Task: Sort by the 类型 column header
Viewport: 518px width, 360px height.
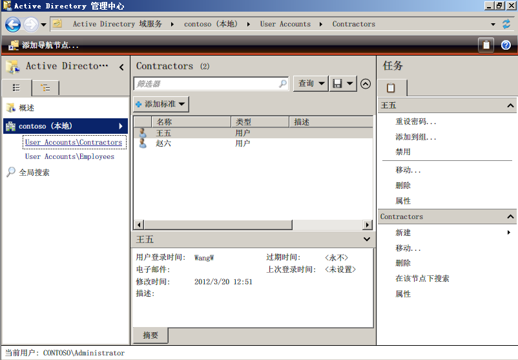Action: point(260,122)
